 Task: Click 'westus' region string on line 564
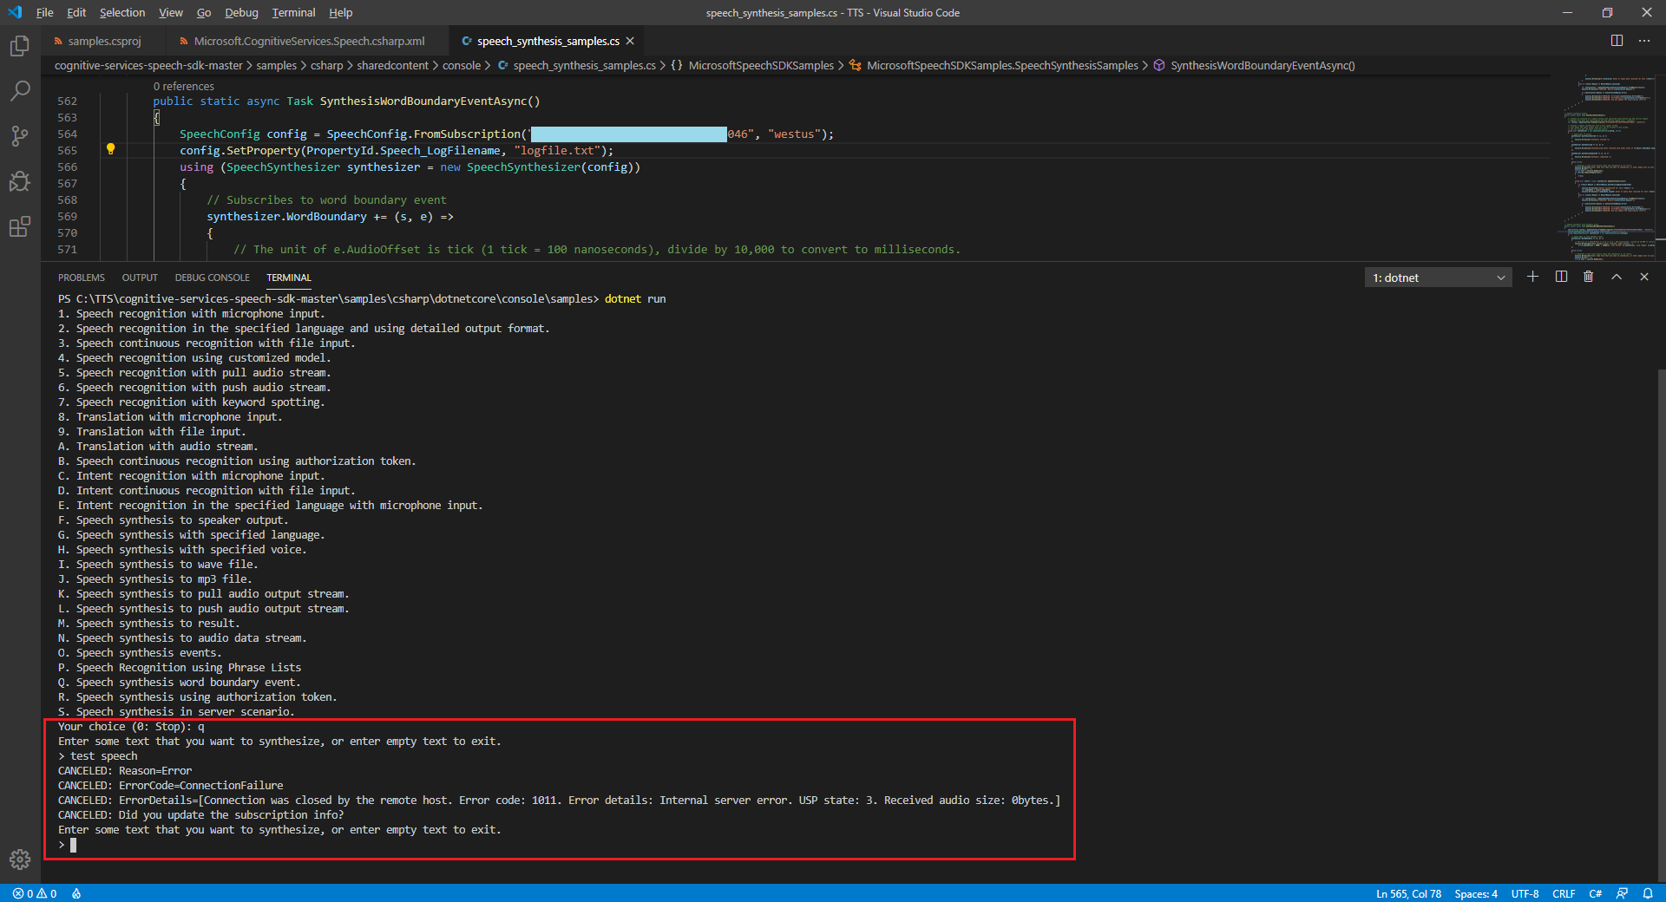coord(794,134)
